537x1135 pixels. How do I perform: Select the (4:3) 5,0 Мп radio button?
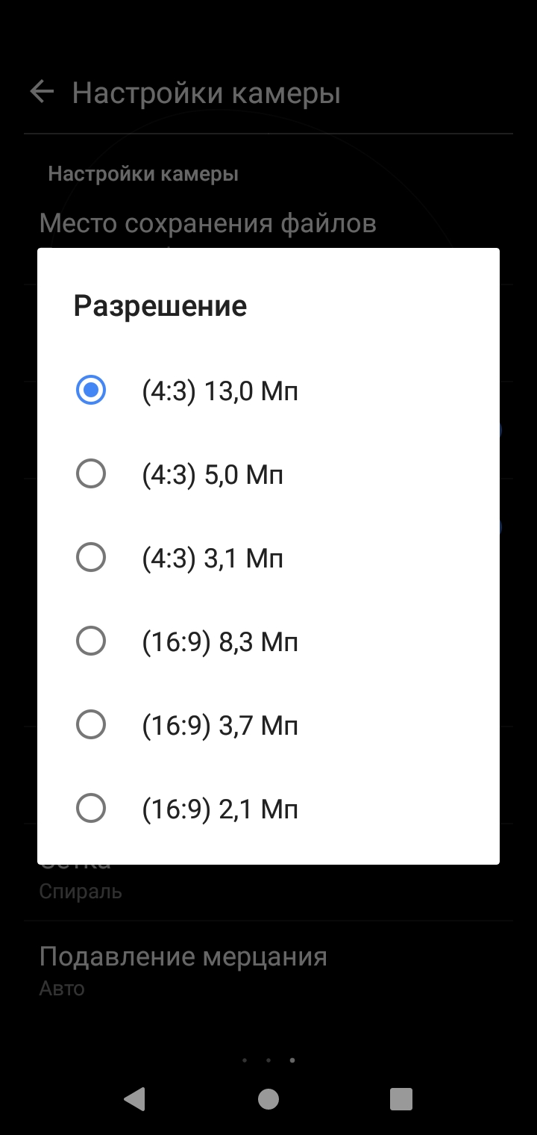point(91,473)
